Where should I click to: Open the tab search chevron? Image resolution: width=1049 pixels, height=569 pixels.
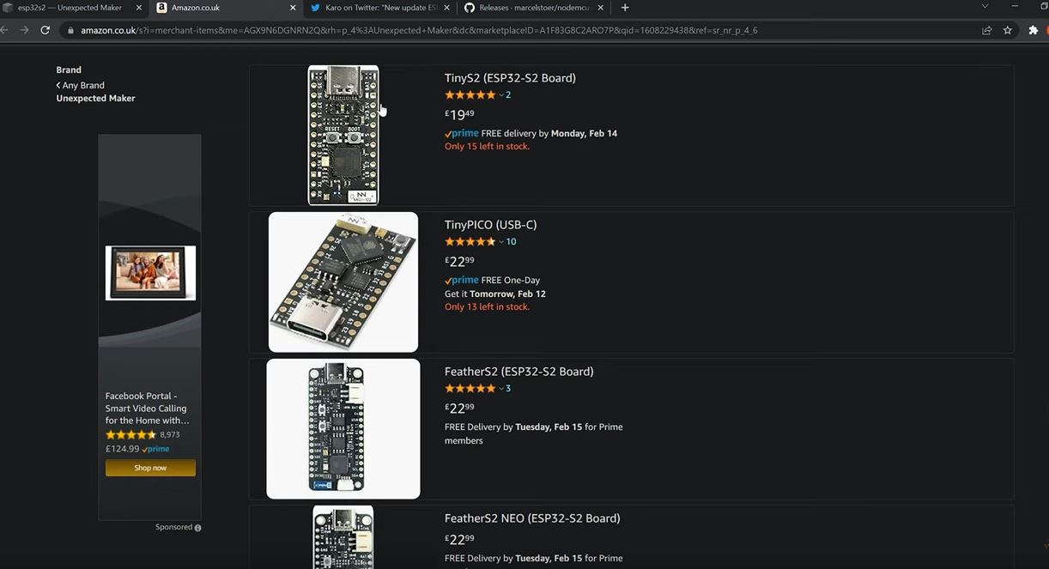tap(985, 7)
